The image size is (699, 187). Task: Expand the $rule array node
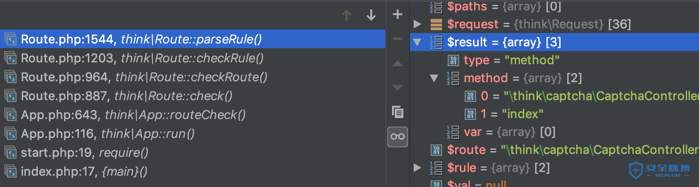tap(417, 168)
